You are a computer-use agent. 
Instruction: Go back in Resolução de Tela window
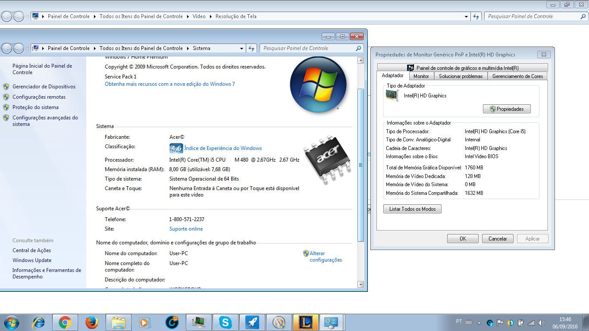[6, 16]
